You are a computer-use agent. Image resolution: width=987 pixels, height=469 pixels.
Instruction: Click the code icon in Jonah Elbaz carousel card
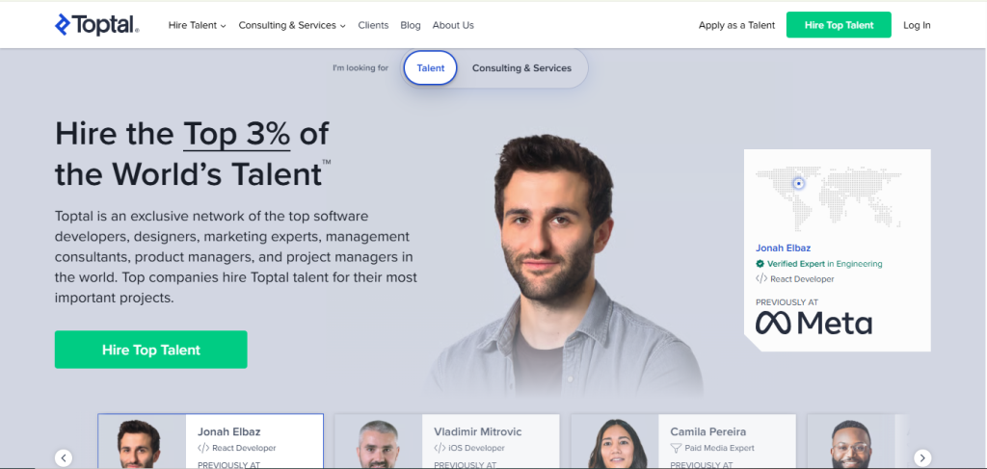click(x=203, y=448)
